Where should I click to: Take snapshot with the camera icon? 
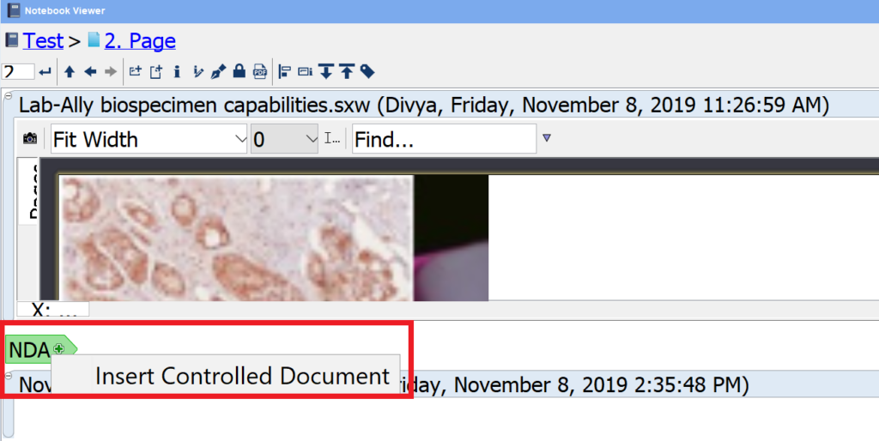30,138
